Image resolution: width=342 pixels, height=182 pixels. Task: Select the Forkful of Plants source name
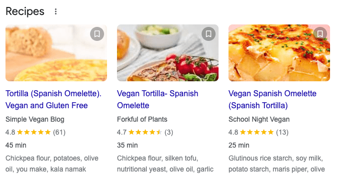[142, 119]
